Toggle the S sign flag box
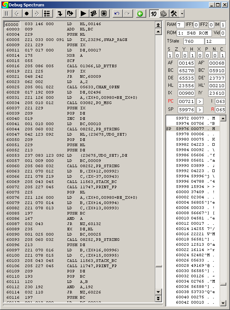 point(170,55)
